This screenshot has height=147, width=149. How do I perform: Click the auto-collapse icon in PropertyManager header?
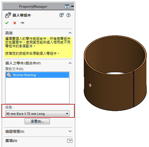(67, 7)
